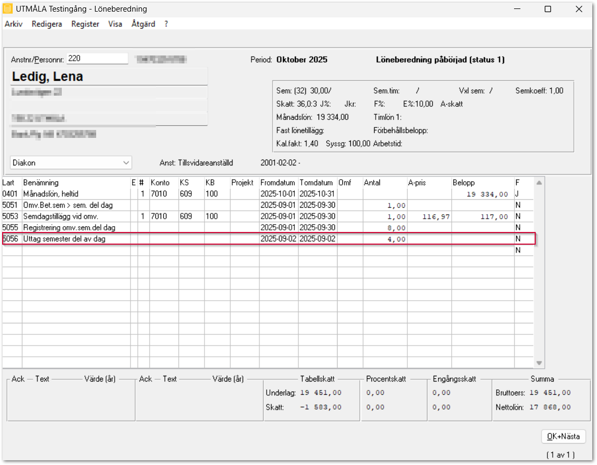Image resolution: width=597 pixels, height=465 pixels.
Task: Maximize the Löneberedning window
Action: (x=548, y=9)
